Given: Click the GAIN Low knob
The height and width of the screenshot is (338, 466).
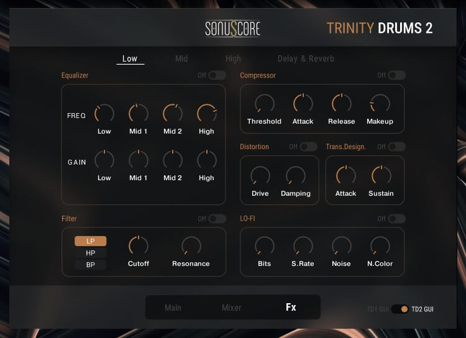Looking at the screenshot, I should coord(104,160).
